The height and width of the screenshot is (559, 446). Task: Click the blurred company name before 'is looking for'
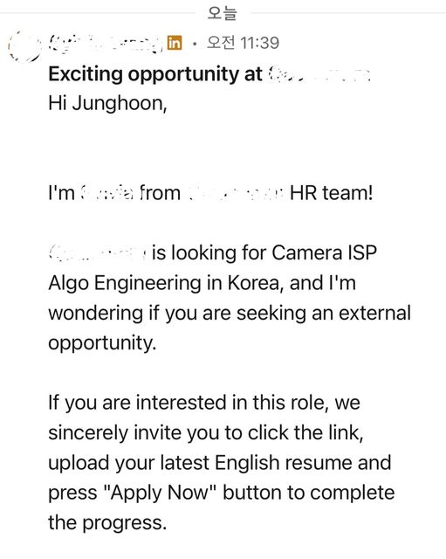coord(97,252)
